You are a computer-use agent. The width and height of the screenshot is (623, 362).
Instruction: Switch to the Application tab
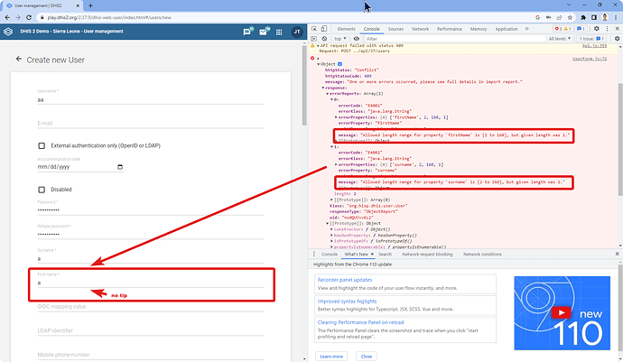point(507,29)
